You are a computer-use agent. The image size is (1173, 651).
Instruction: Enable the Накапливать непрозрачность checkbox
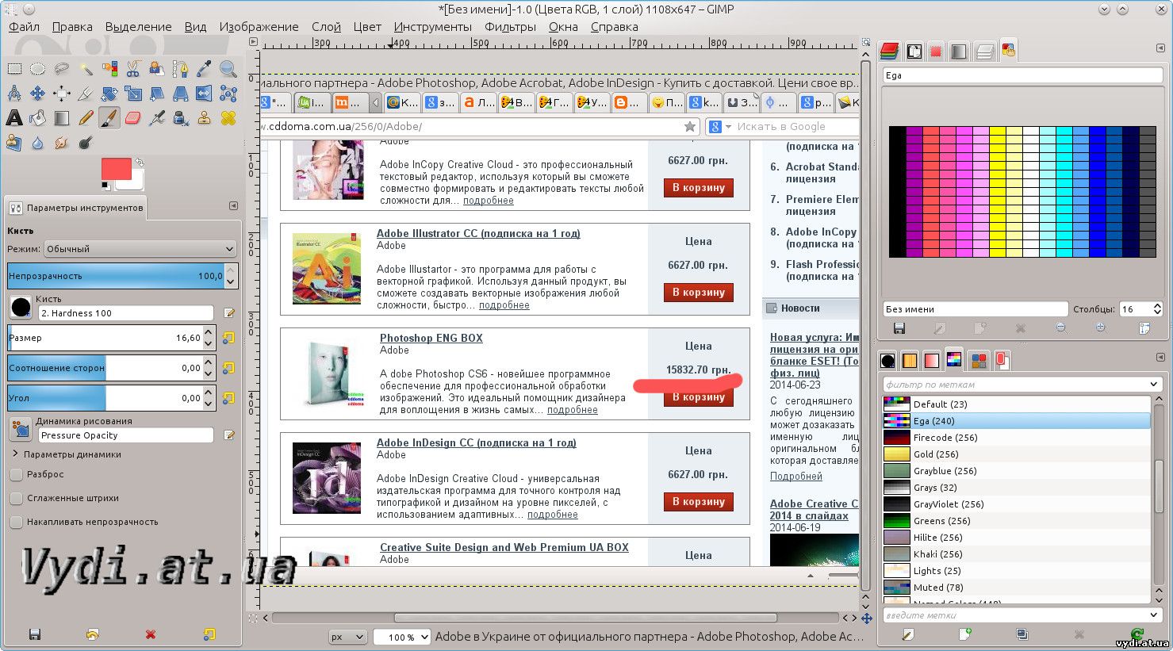[x=16, y=522]
